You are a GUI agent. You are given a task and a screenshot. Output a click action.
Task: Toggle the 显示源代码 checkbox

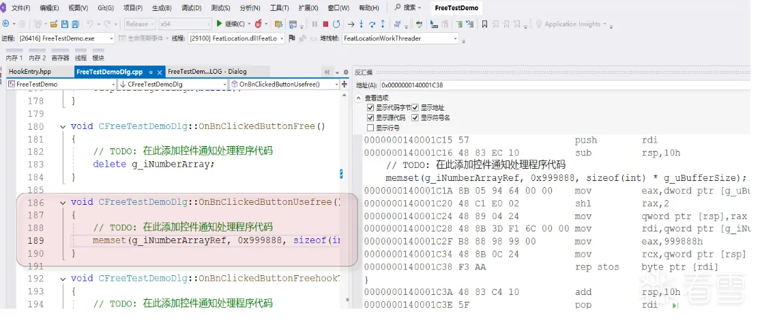(x=371, y=118)
